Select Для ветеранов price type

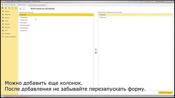[x=56, y=28]
